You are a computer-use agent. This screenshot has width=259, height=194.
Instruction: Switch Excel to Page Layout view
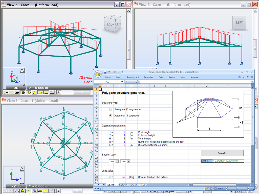211,188
